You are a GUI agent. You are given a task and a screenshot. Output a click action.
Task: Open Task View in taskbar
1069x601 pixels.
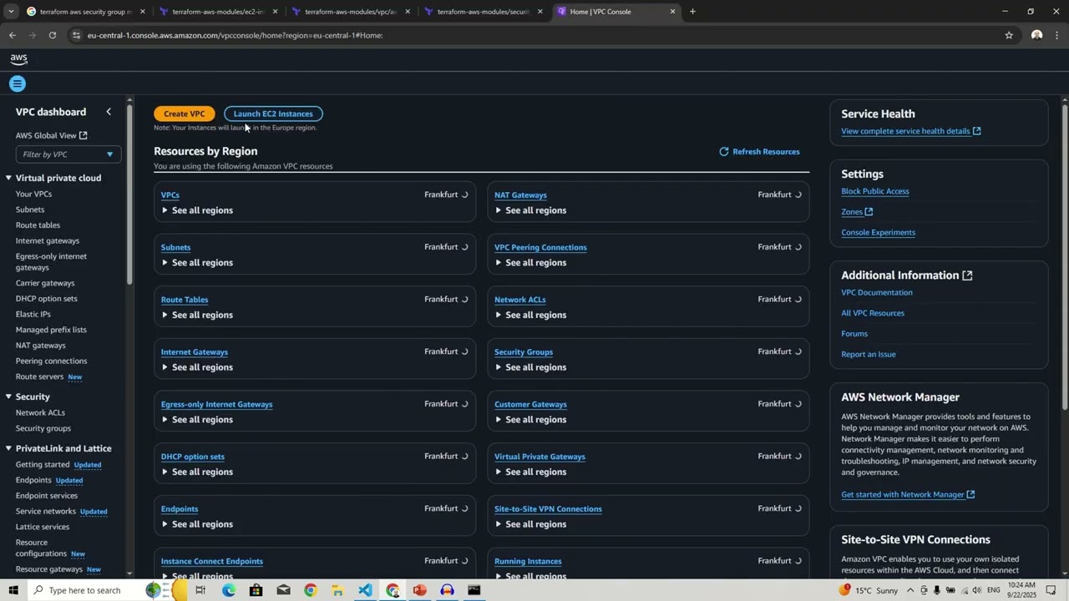(x=200, y=590)
